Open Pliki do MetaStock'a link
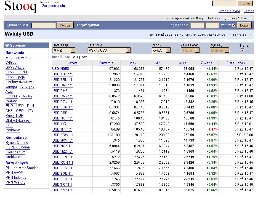 pyautogui.click(x=22, y=168)
